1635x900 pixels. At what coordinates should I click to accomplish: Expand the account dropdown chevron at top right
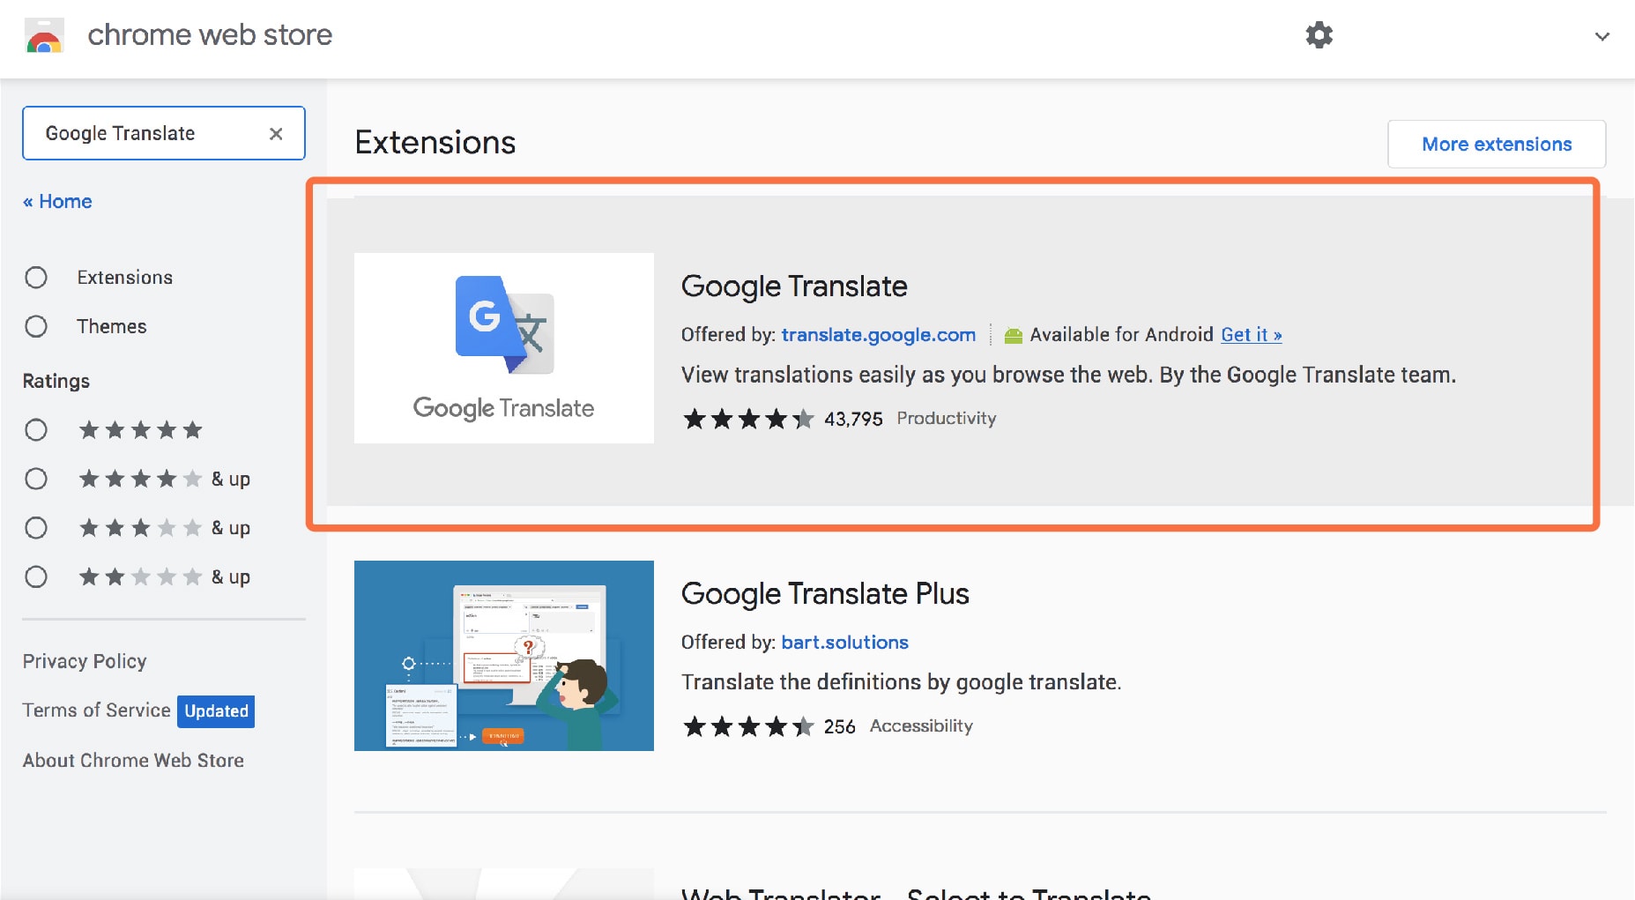tap(1602, 36)
